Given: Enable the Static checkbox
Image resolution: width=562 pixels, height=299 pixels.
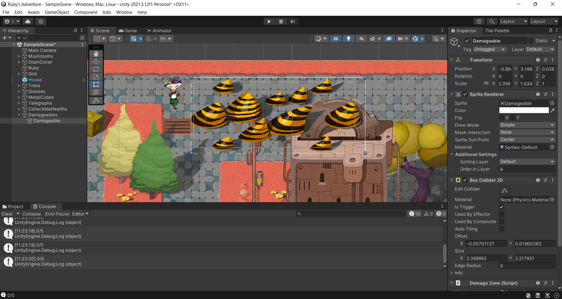Looking at the screenshot, I should [x=531, y=41].
